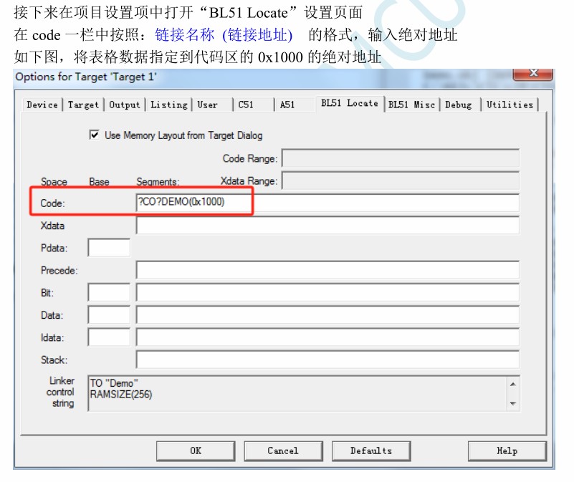Click the Defaults button
The width and height of the screenshot is (574, 482).
(371, 451)
